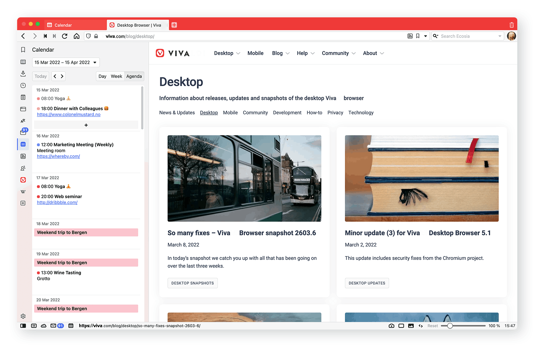Open the History panel clock icon
The height and width of the screenshot is (347, 535).
coord(23,85)
